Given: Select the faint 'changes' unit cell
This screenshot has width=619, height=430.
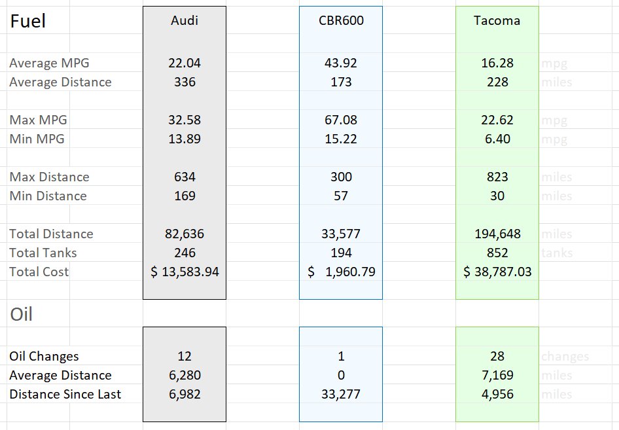Looking at the screenshot, I should [565, 357].
